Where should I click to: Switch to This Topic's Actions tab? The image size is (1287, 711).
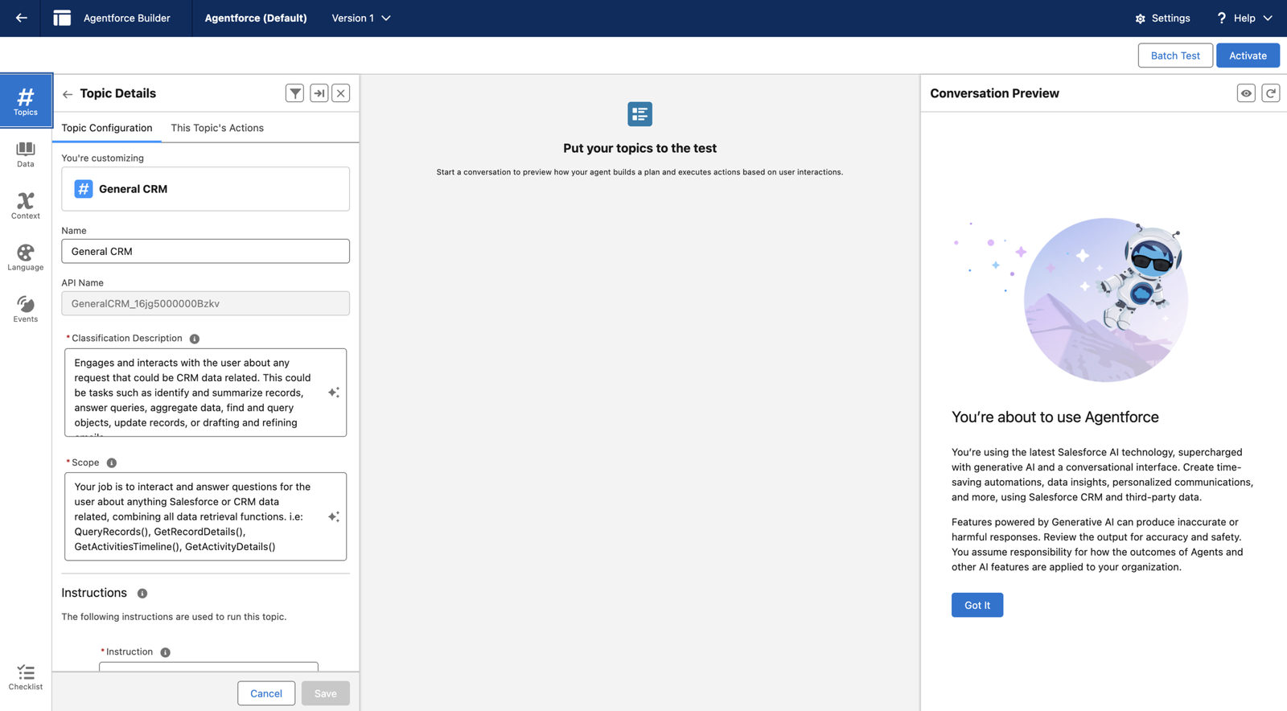tap(217, 128)
